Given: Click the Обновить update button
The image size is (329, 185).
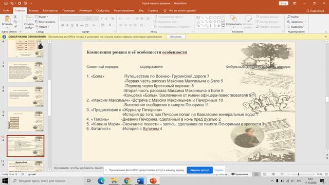Looking at the screenshot, I should click(x=176, y=36).
